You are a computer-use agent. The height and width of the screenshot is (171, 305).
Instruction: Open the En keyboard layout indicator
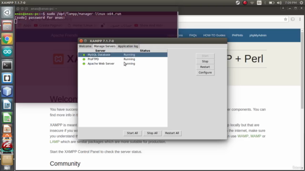click(x=259, y=3)
